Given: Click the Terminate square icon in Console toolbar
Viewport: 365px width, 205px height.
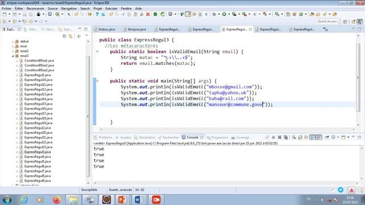Looking at the screenshot, I should (x=274, y=137).
